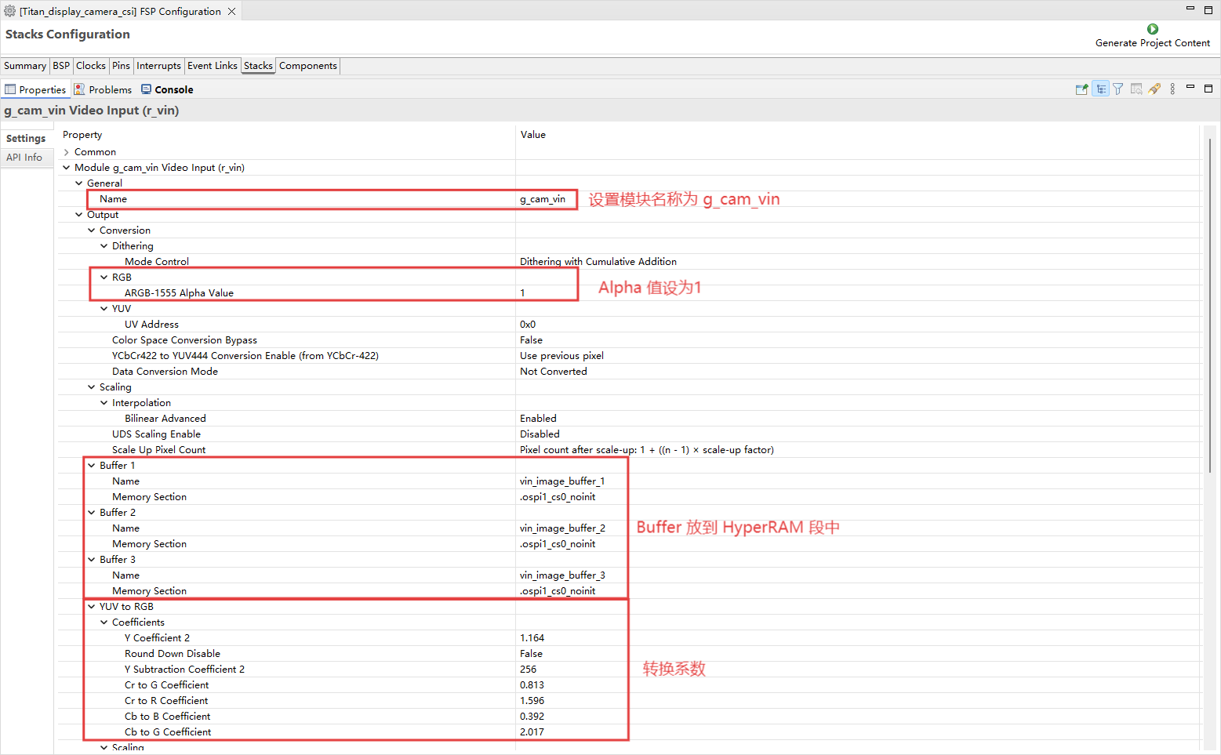
Task: Click the yellow pen icon in Properties toolbar
Action: click(1154, 89)
